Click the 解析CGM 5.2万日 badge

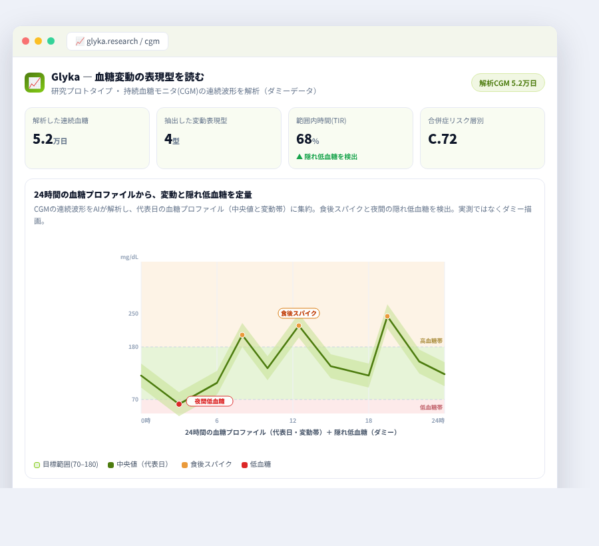[508, 83]
